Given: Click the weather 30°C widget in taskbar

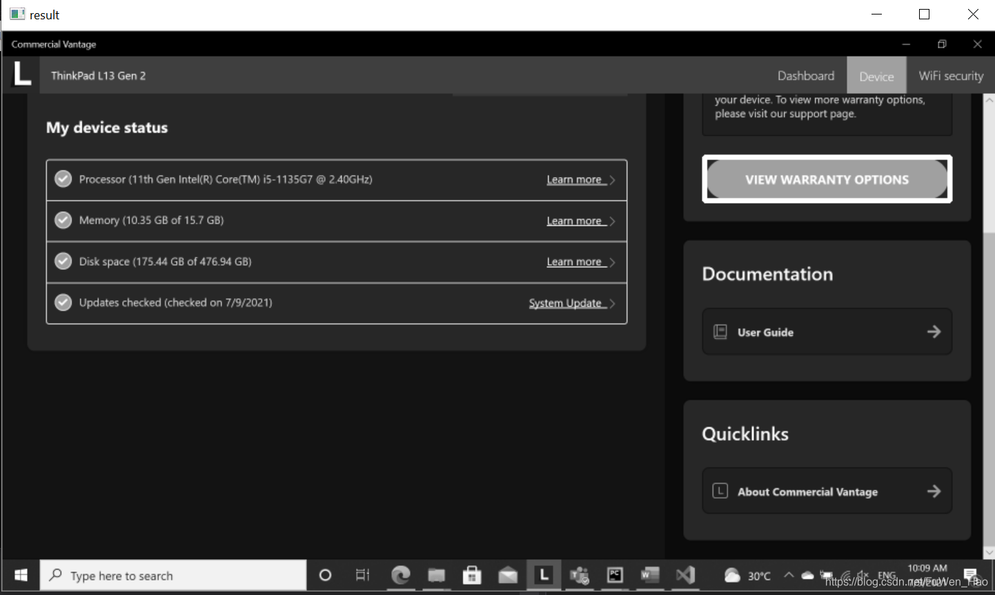Looking at the screenshot, I should coord(747,575).
